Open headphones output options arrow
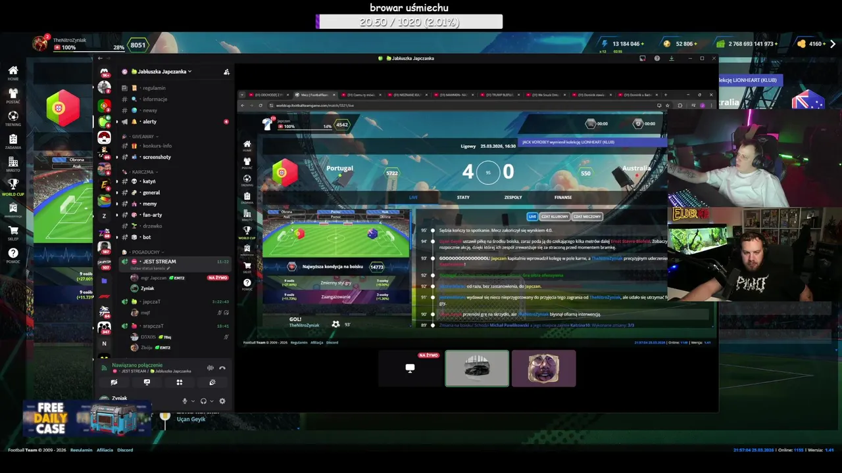Viewport: 842px width, 473px height. pos(211,401)
